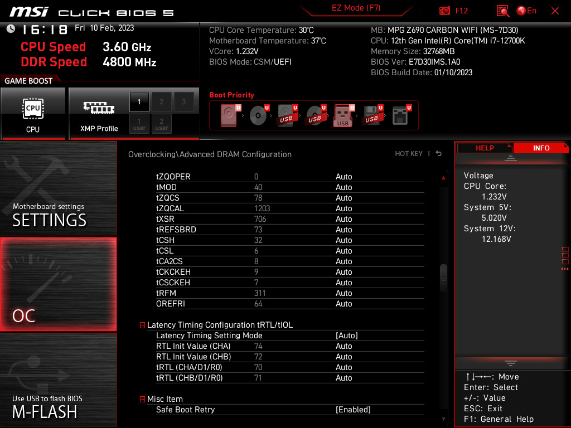Click the info panel bottom collapse handle
This screenshot has width=571, height=428.
[x=511, y=363]
